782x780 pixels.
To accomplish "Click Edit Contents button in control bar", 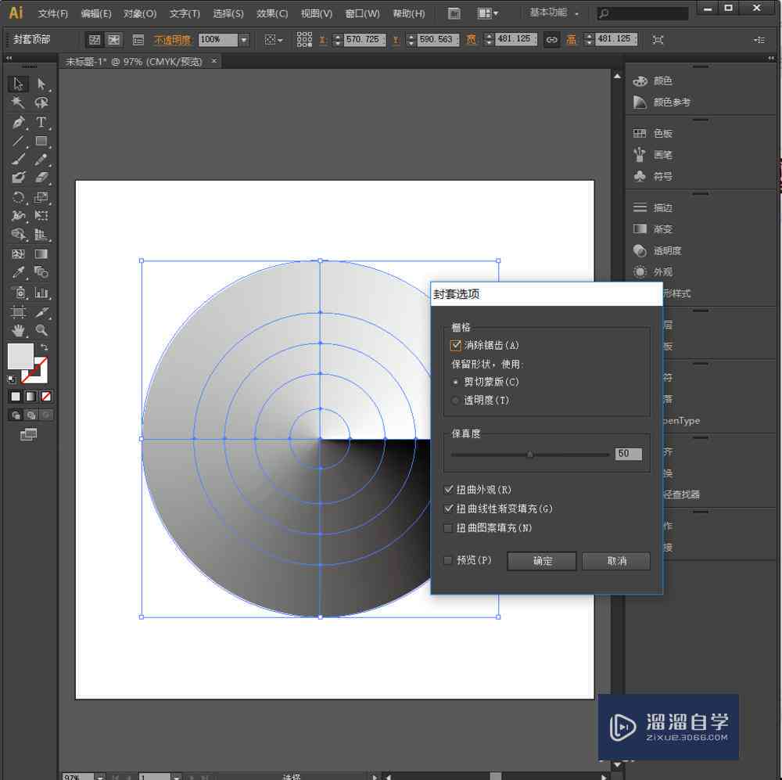I will click(114, 39).
